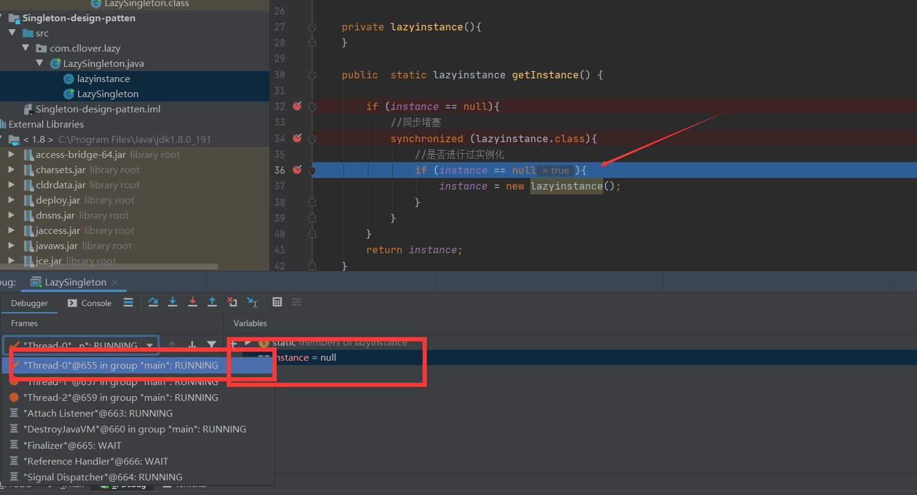The image size is (917, 495).
Task: Click the access-bridge-64.jar library icon
Action: 29,155
